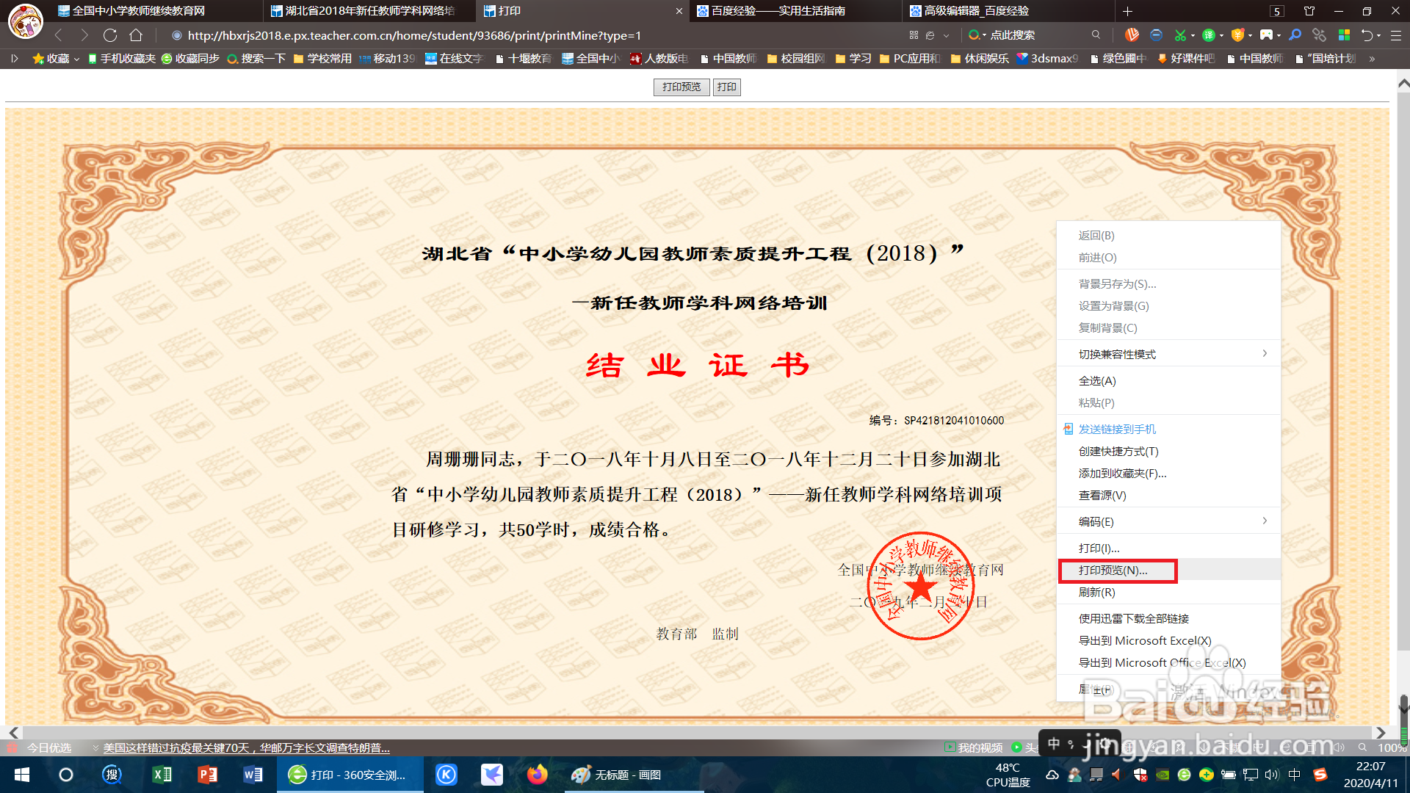
Task: Click the translate (译) icon in toolbar
Action: coord(1209,35)
